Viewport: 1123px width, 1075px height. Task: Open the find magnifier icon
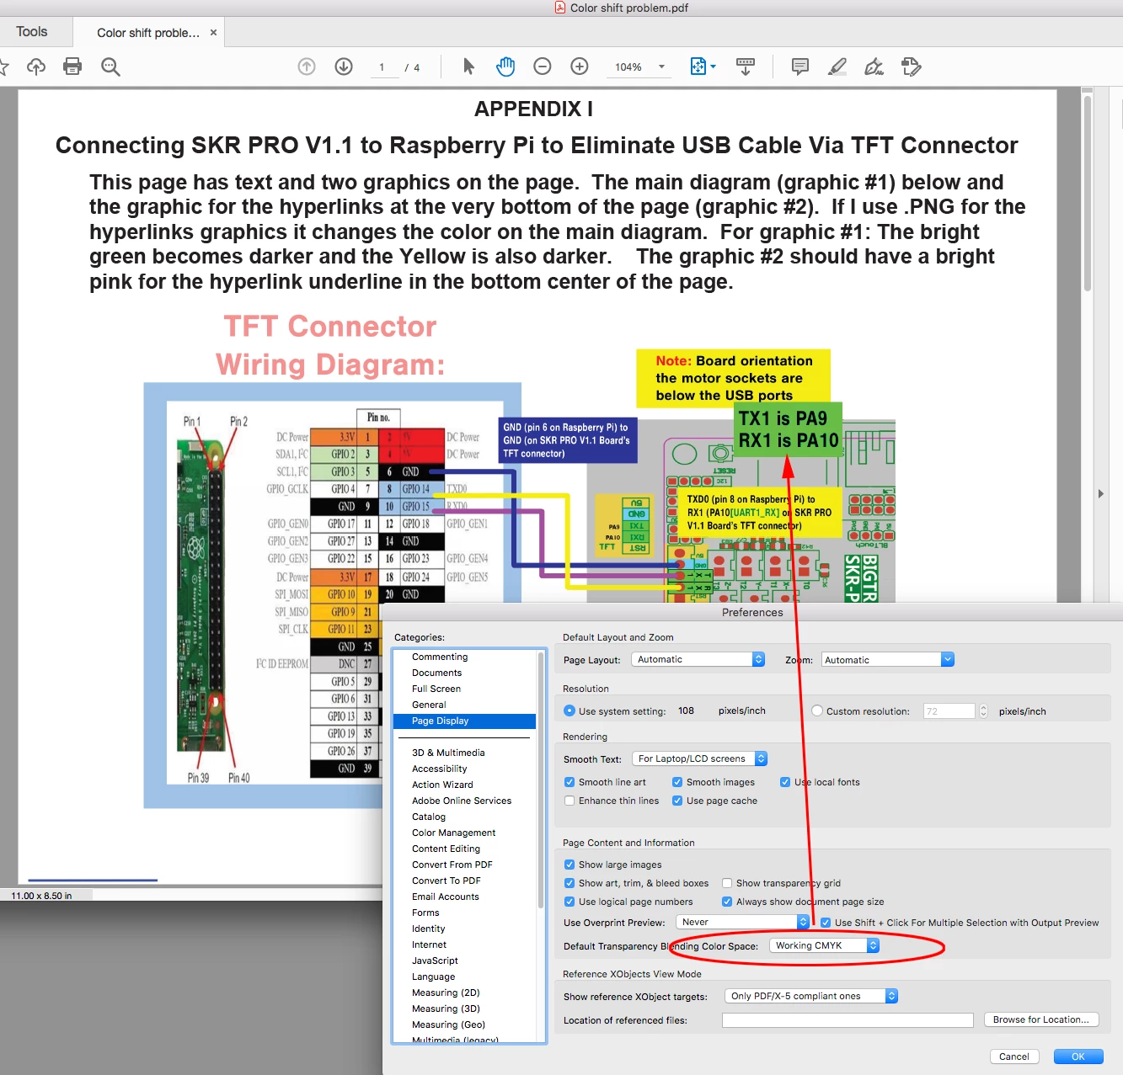click(110, 67)
